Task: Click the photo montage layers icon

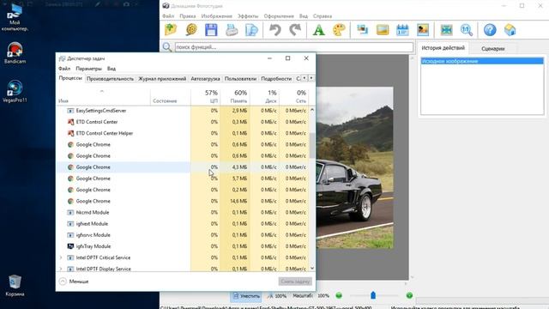Action: (362, 30)
